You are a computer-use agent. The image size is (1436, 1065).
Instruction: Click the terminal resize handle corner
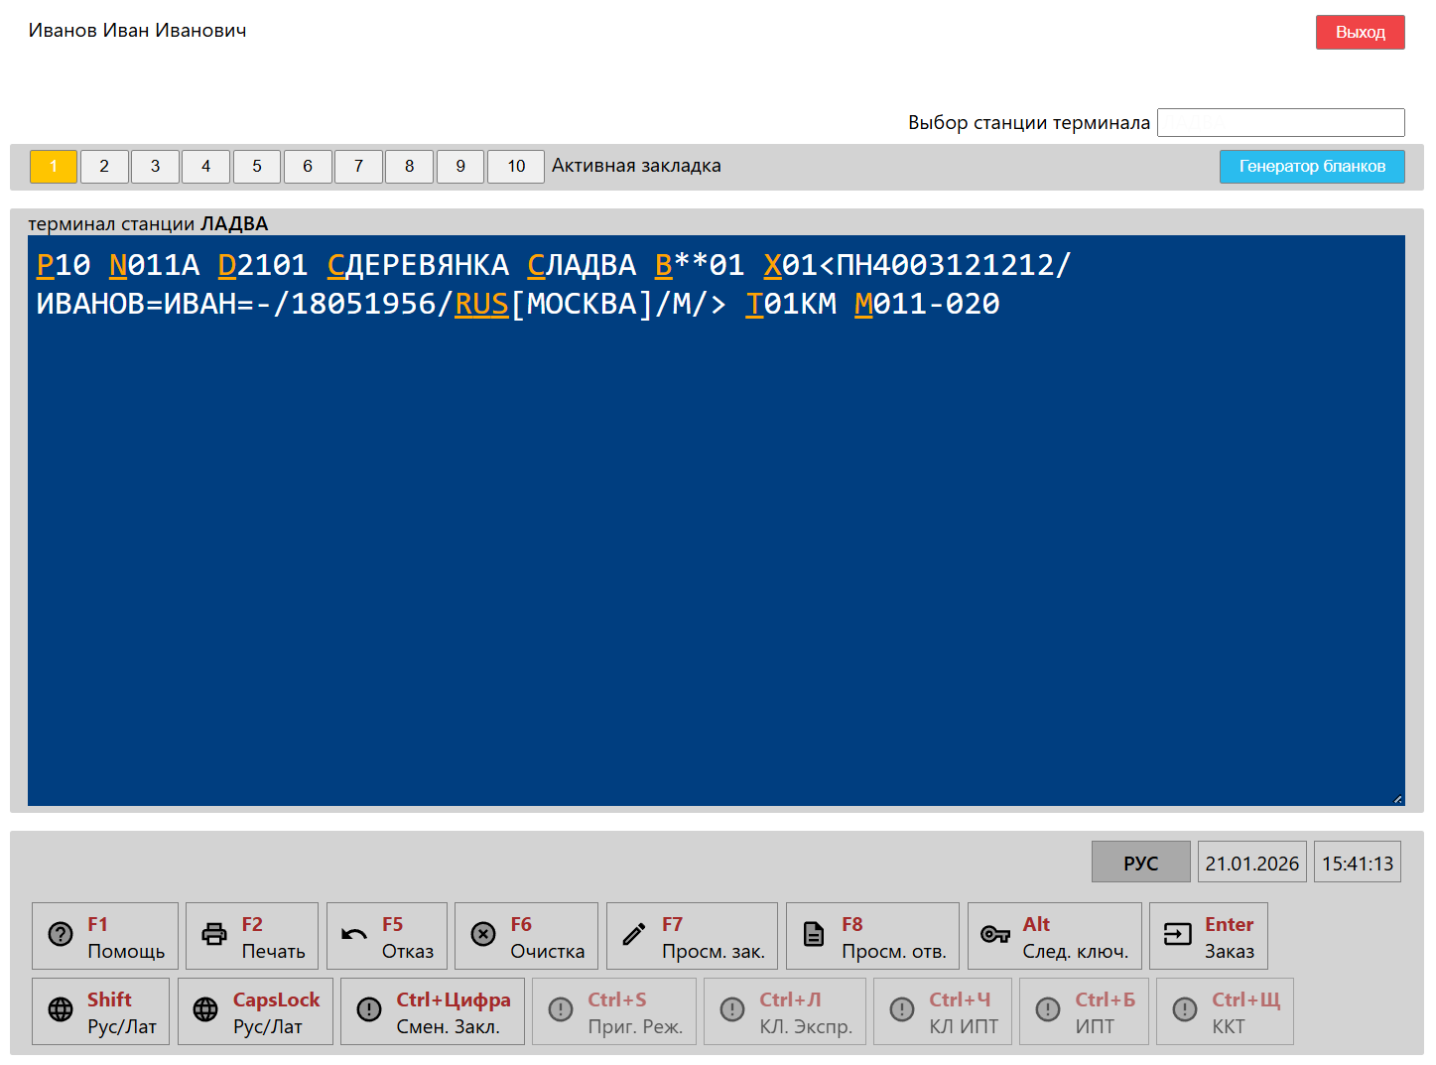point(1397,799)
